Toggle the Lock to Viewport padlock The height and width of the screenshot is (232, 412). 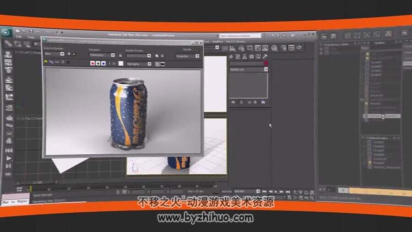pos(120,55)
